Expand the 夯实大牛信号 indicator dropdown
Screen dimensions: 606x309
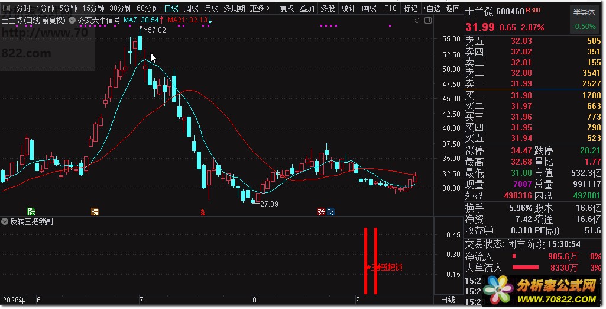72,20
